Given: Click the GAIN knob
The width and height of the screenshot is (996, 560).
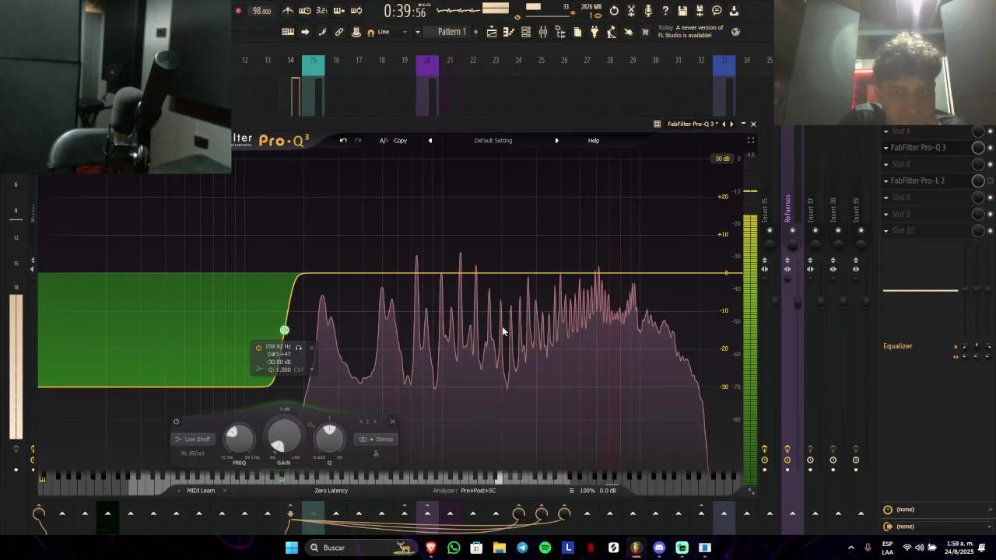Looking at the screenshot, I should [x=284, y=436].
